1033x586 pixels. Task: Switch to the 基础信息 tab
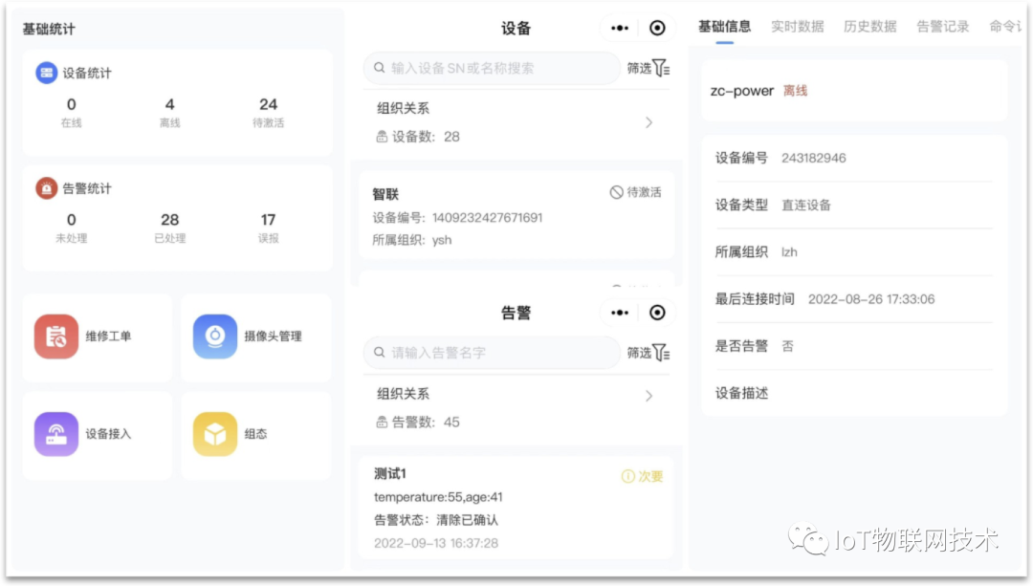[725, 27]
